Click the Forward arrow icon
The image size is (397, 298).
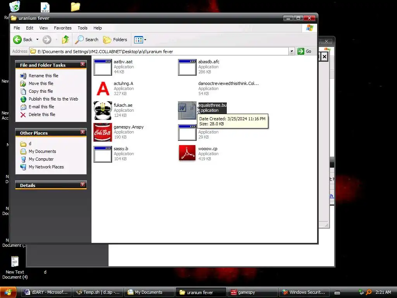[47, 40]
